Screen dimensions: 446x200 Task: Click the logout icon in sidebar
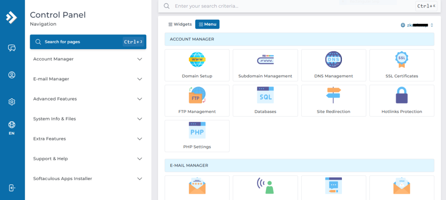click(x=12, y=188)
